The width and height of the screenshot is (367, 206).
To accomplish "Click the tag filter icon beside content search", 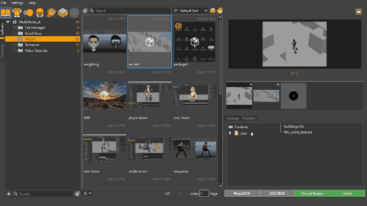I will 85,11.
